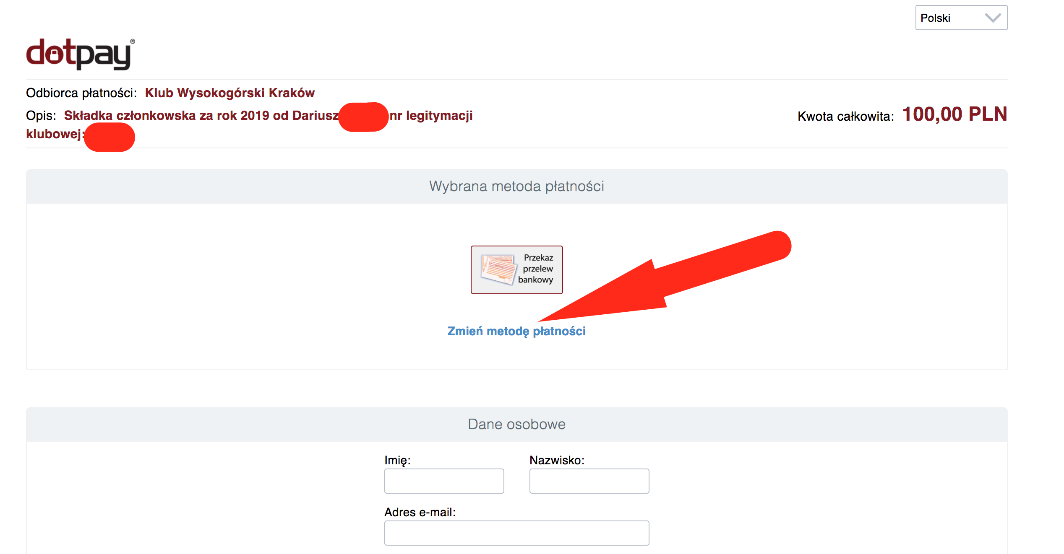Click the Wybrana metoda płatności header
This screenshot has width=1064, height=554.
(x=516, y=186)
